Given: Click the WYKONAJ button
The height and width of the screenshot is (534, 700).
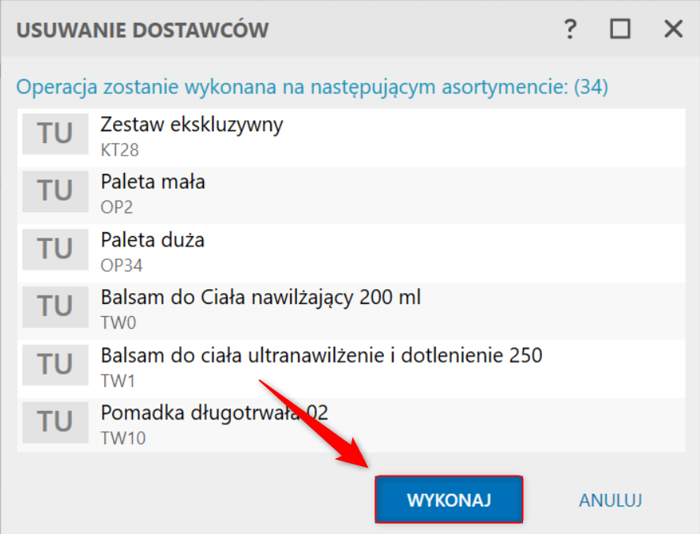Looking at the screenshot, I should tap(449, 499).
